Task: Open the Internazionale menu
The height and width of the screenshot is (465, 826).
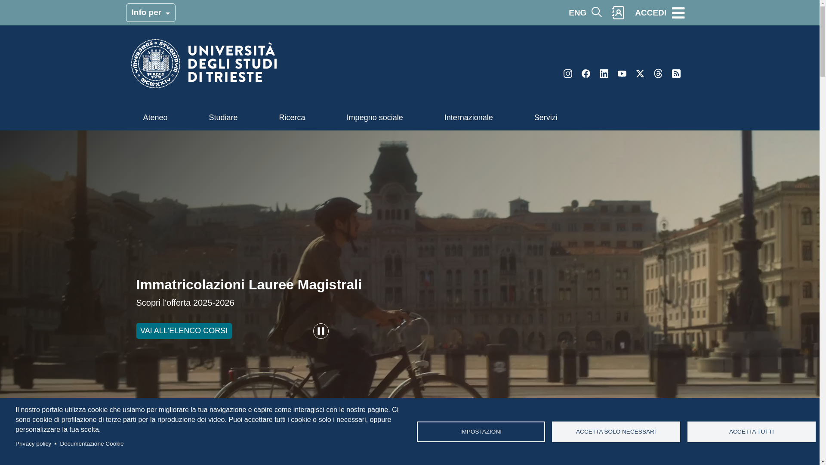Action: pyautogui.click(x=468, y=118)
